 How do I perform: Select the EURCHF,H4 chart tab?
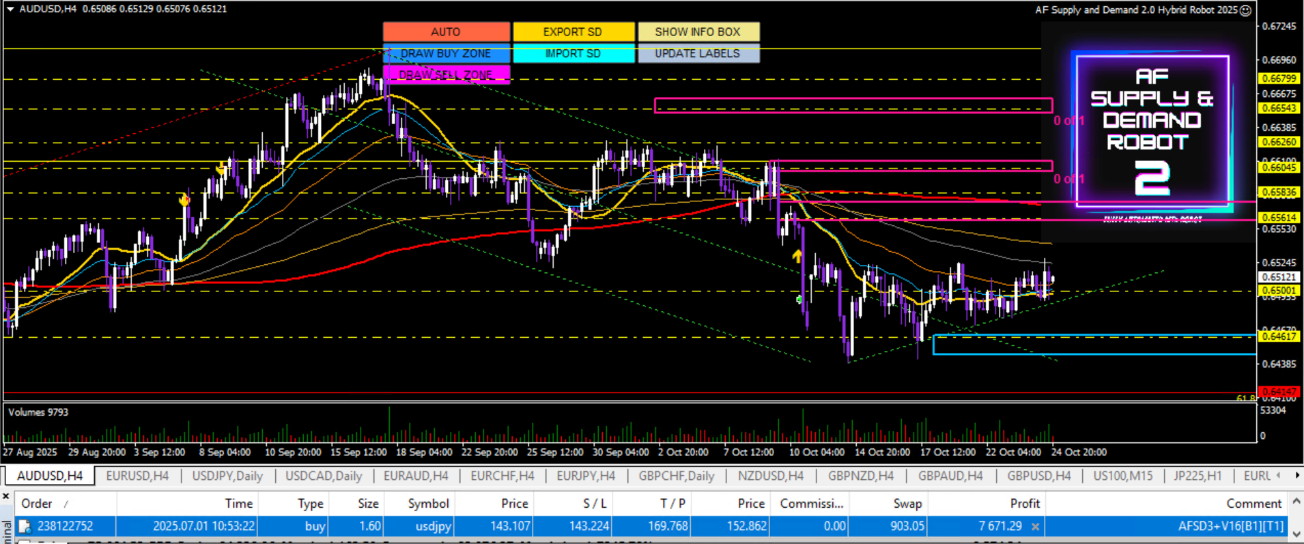502,476
